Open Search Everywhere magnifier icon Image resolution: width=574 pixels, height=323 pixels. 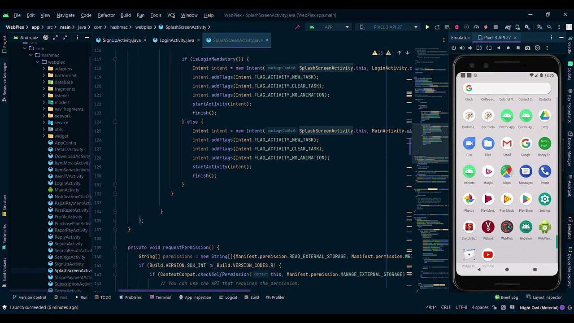coord(549,27)
